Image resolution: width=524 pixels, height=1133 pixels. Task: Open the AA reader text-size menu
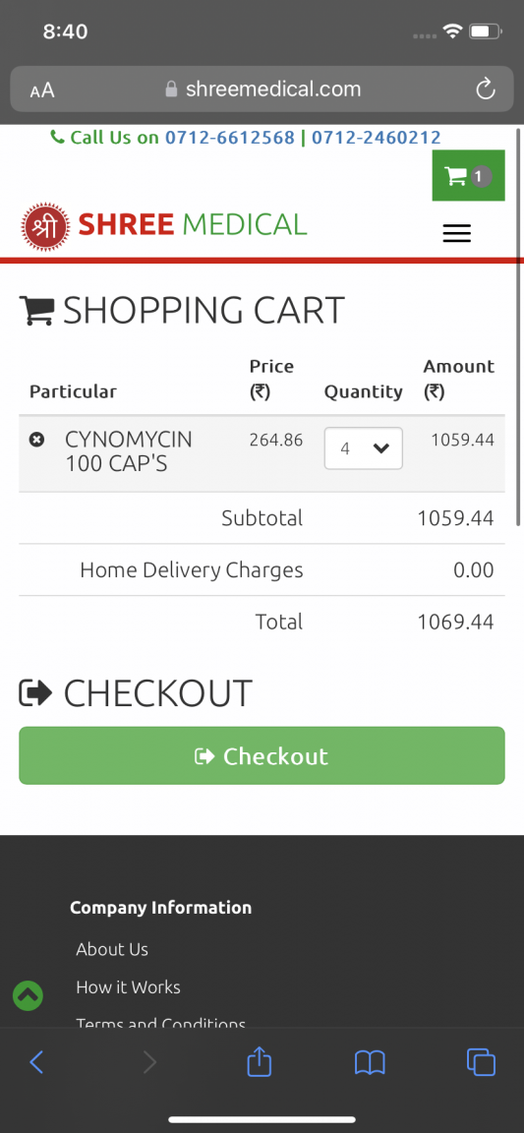[x=42, y=90]
